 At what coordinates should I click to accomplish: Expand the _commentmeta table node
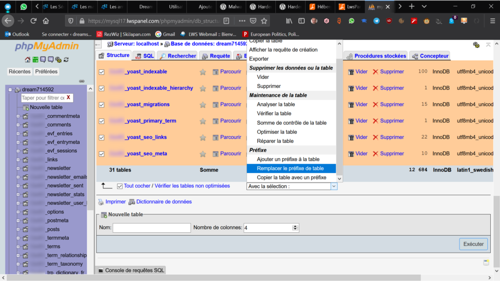pos(18,116)
